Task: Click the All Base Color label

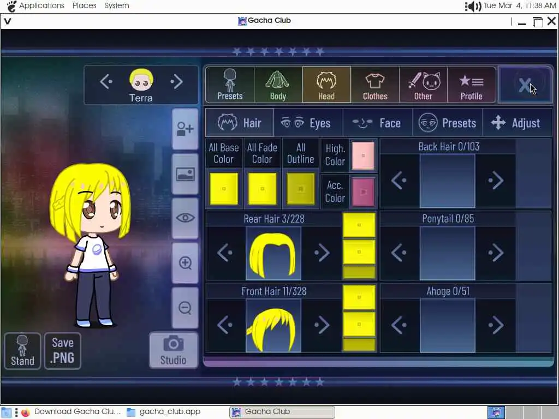Action: [x=224, y=153]
